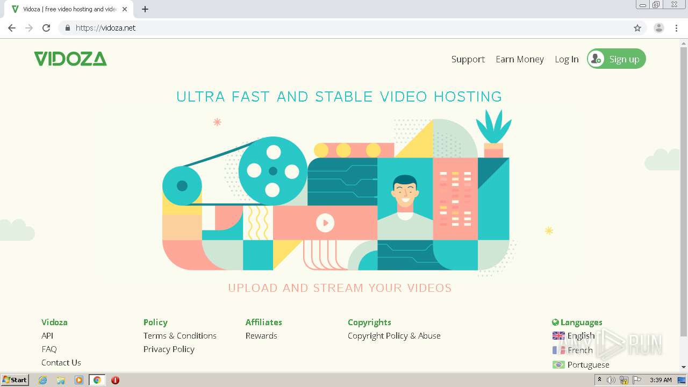Open the API footer link
Image resolution: width=688 pixels, height=387 pixels.
pos(47,335)
